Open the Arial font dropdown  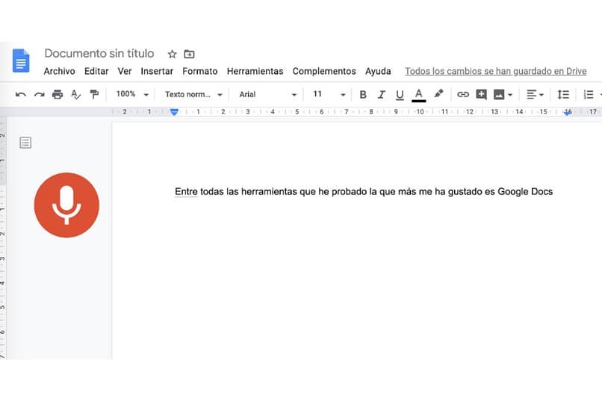tap(267, 94)
